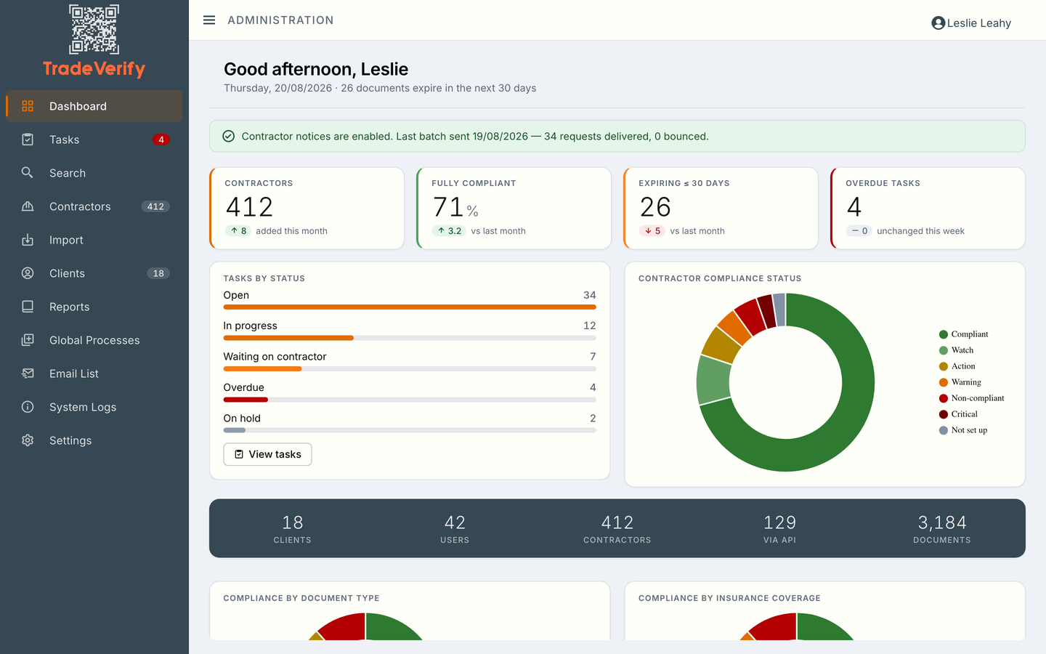Click the Warning legend orange swatch
The image size is (1046, 654).
tap(944, 382)
